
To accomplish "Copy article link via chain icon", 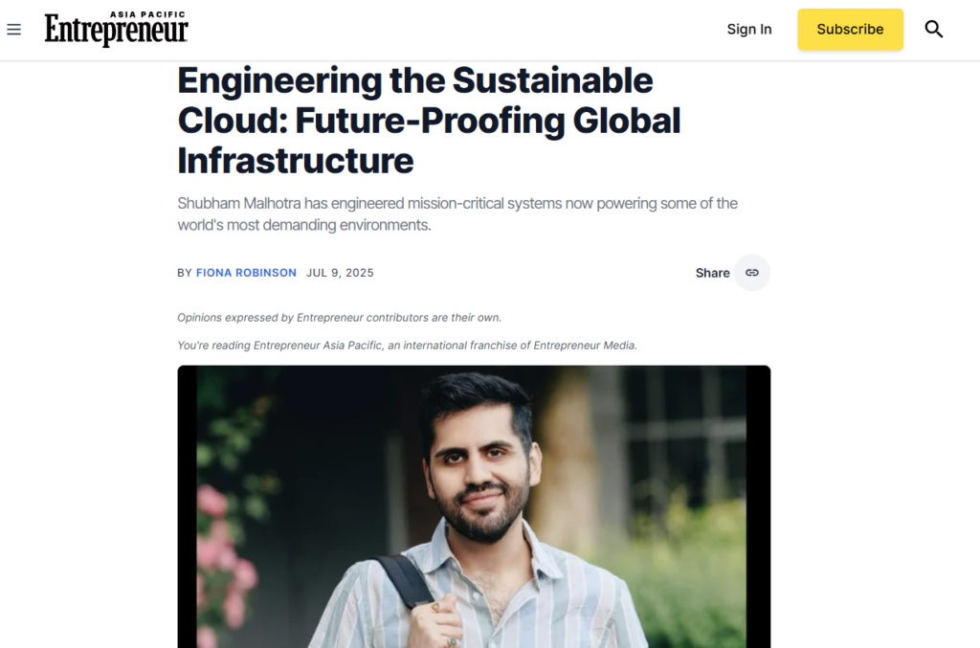I will pyautogui.click(x=752, y=273).
